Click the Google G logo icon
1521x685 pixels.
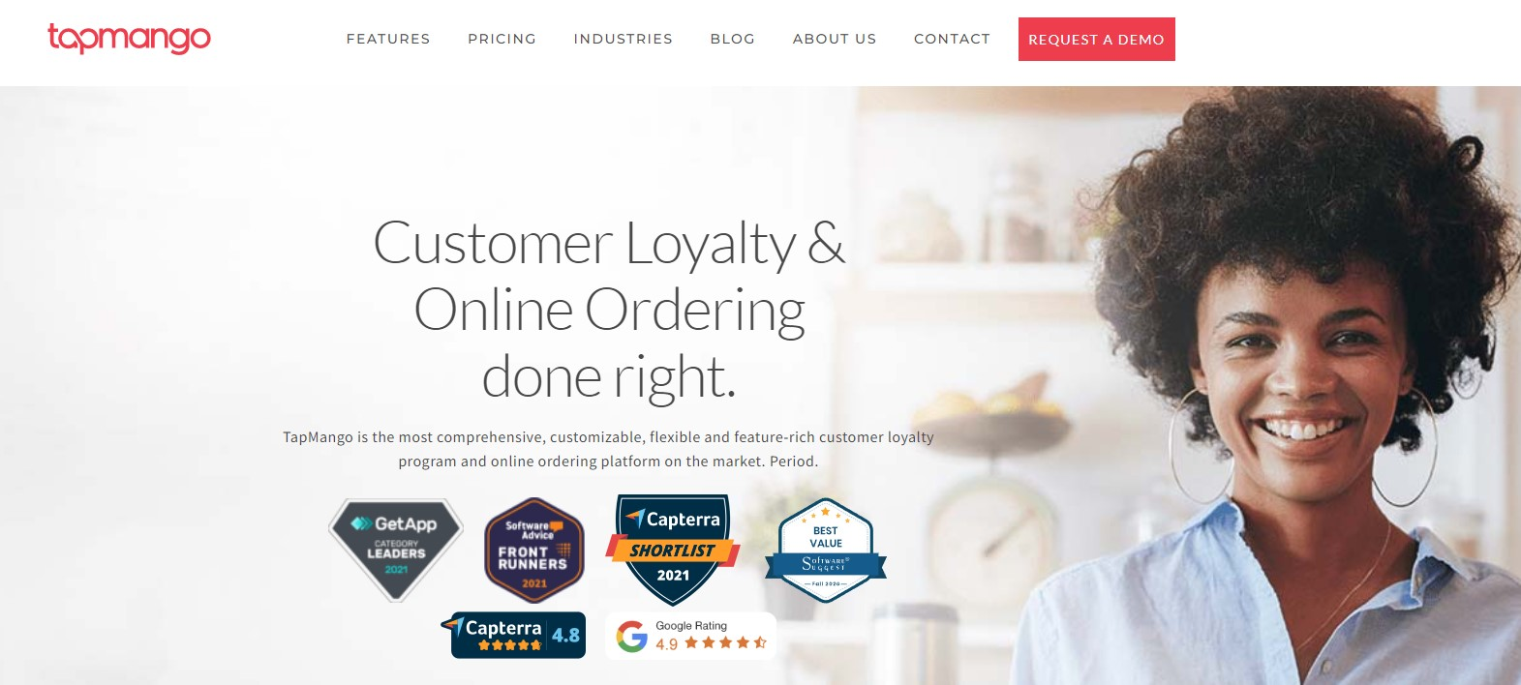point(632,637)
